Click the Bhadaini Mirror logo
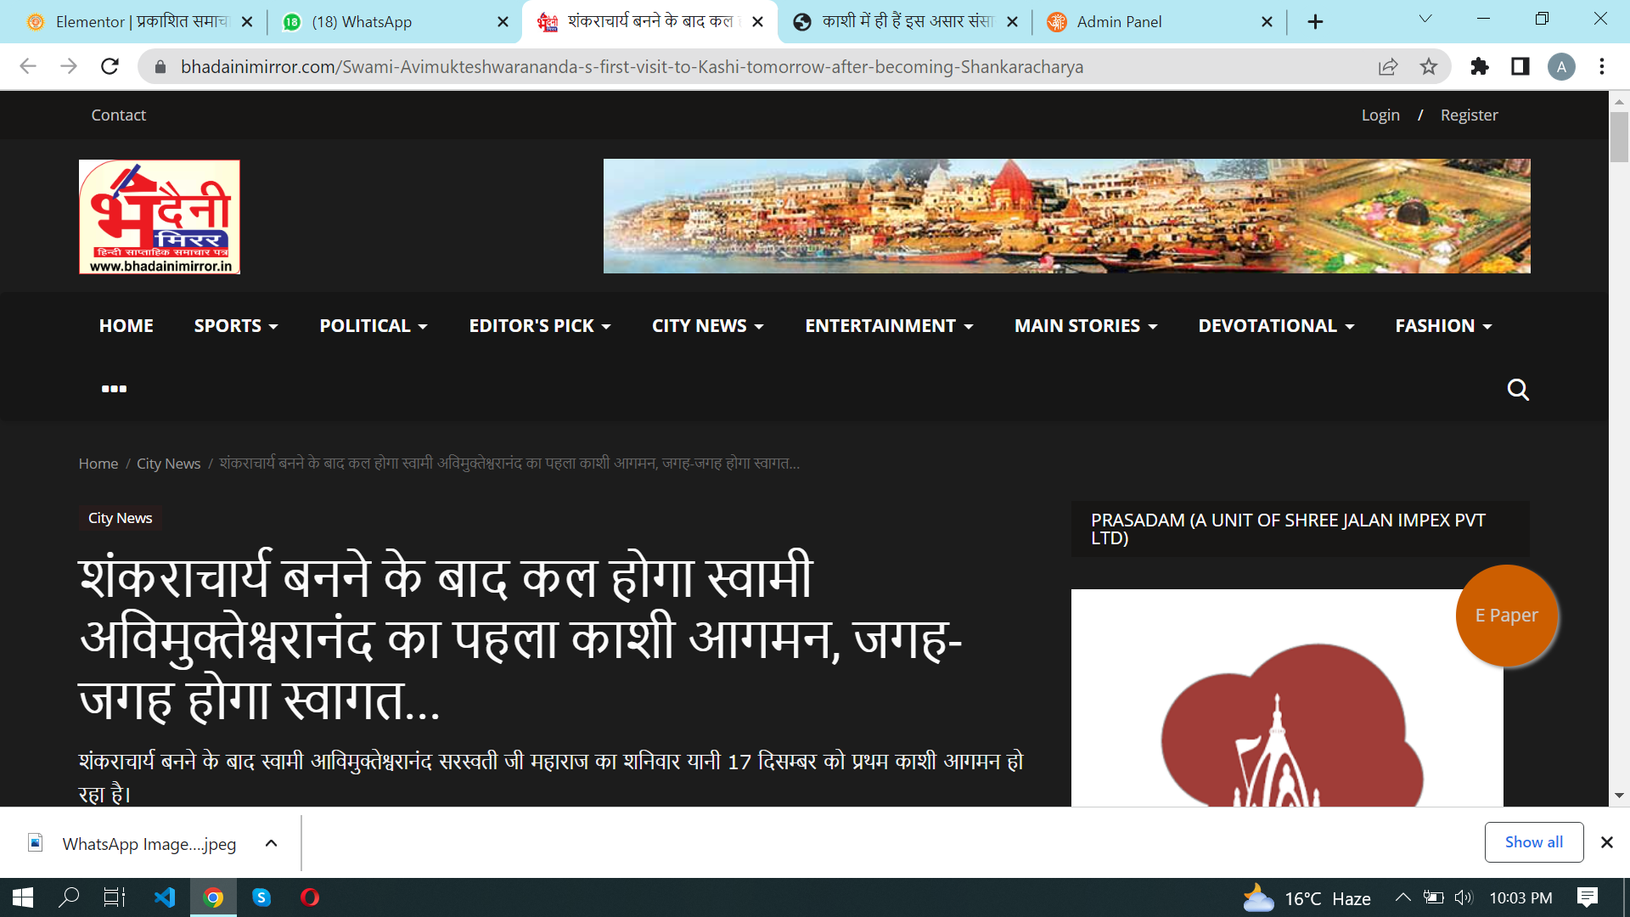Viewport: 1630px width, 917px height. (x=160, y=217)
